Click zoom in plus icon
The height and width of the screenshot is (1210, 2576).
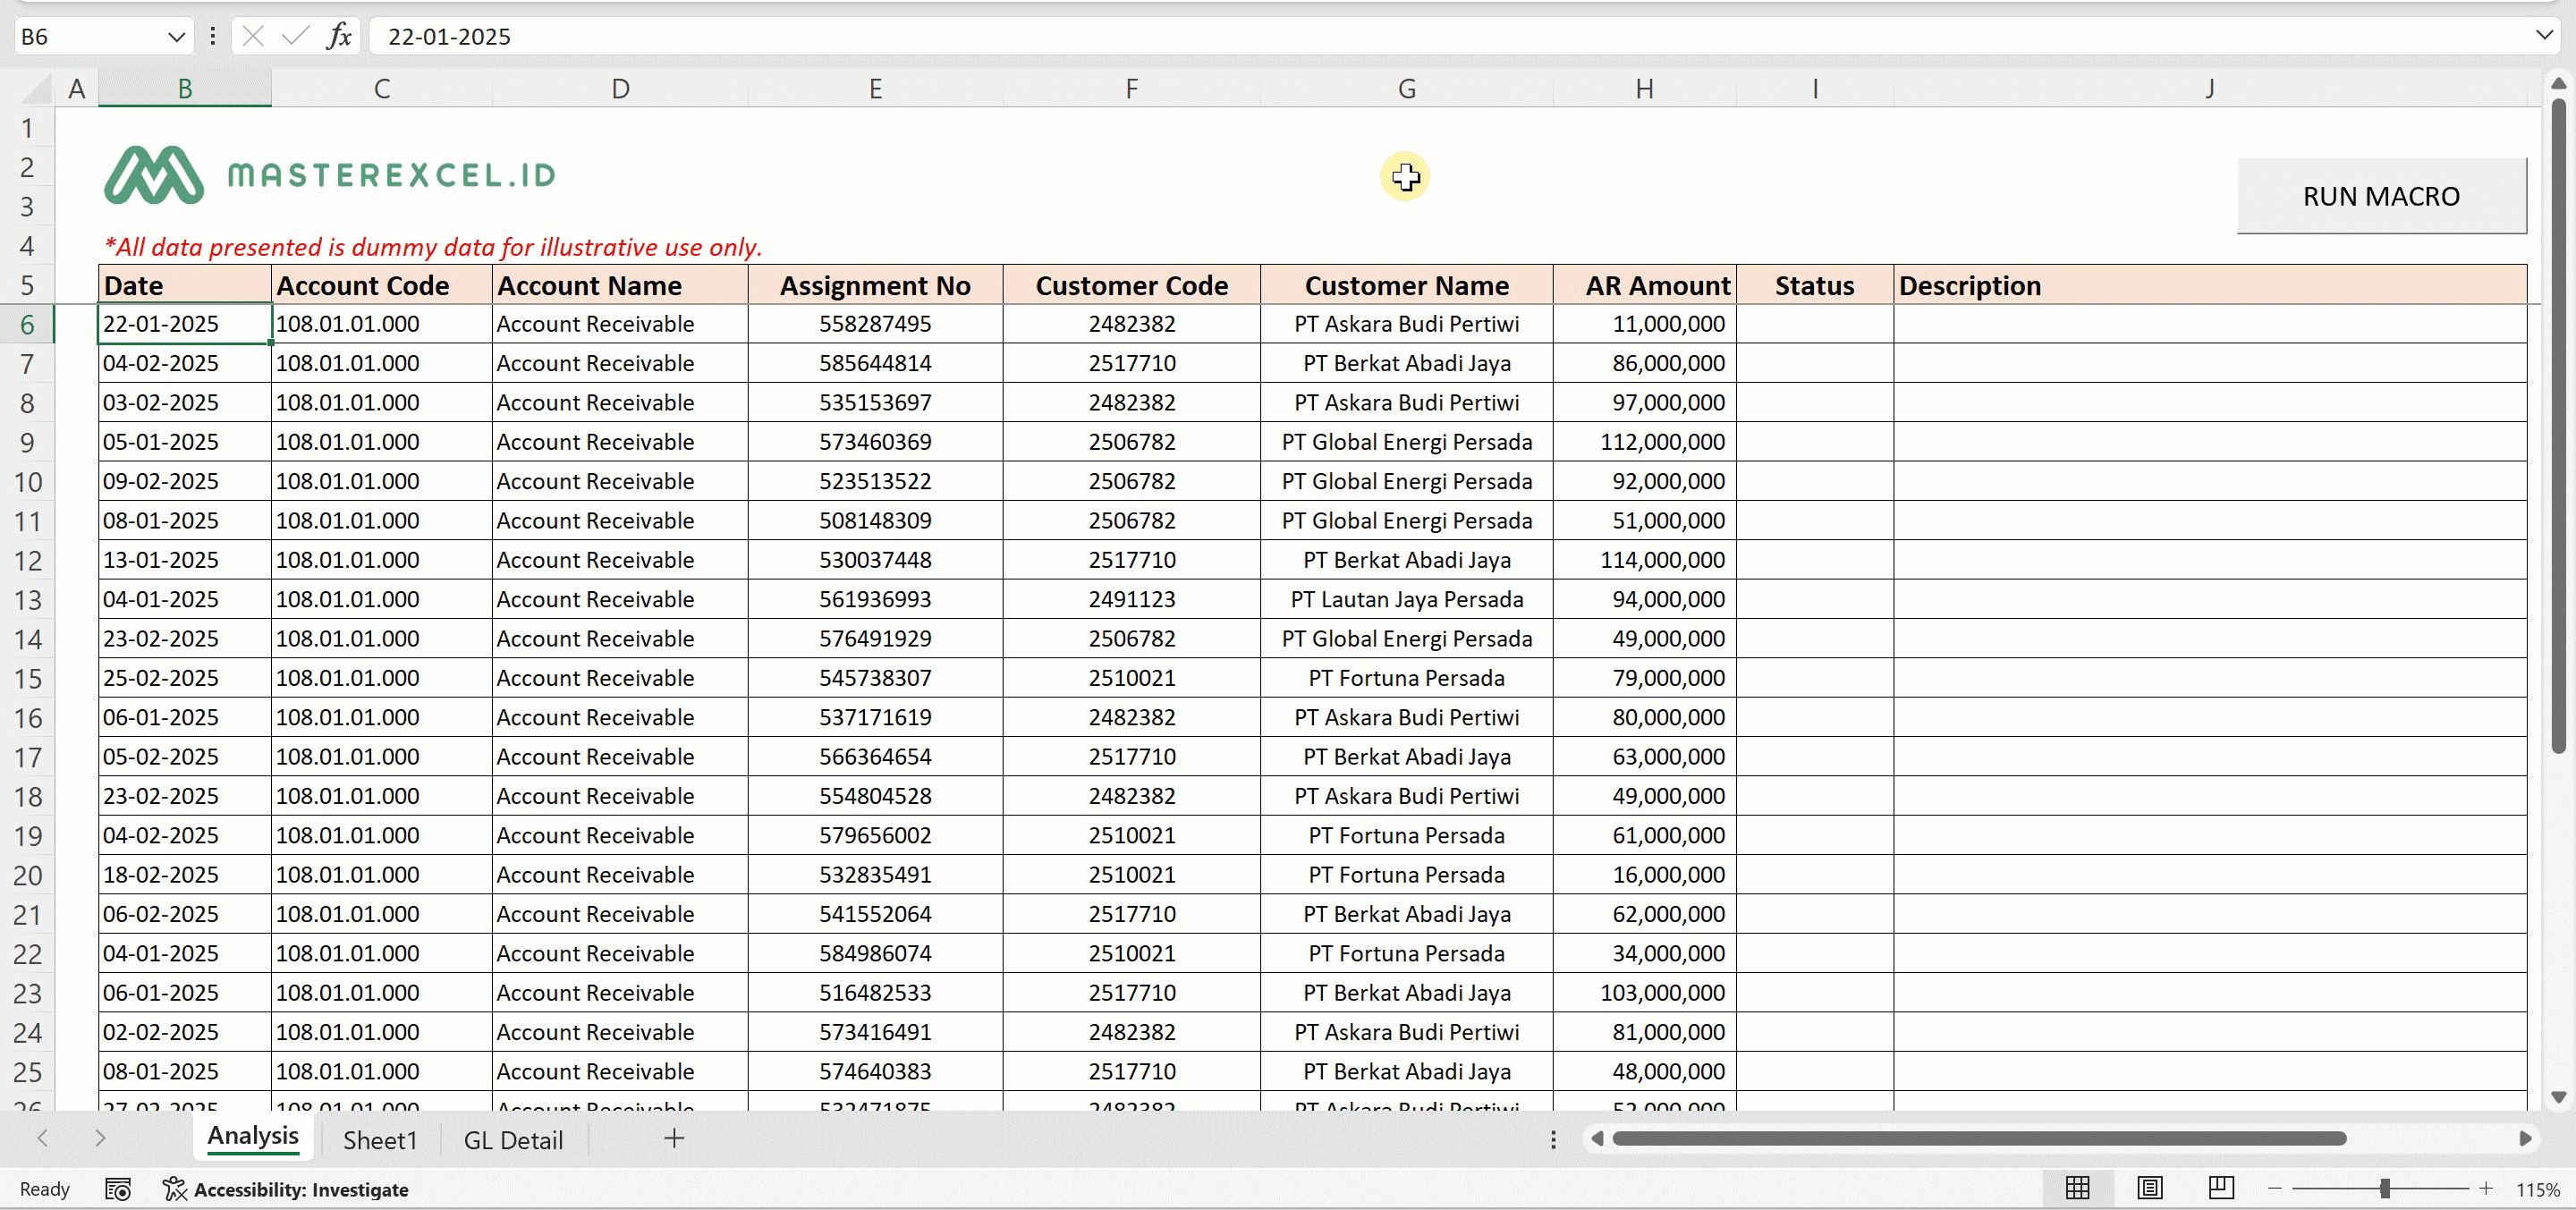[x=2486, y=1188]
